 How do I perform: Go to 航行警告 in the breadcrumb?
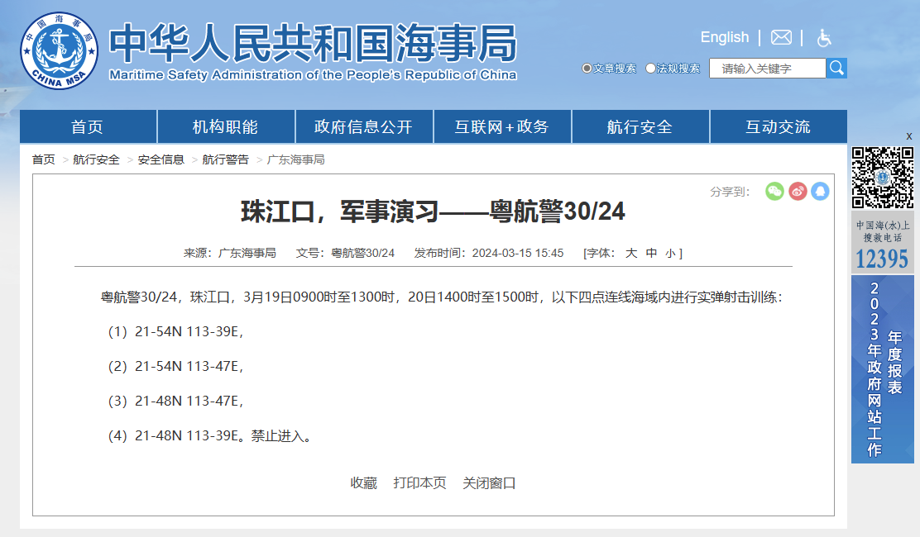pyautogui.click(x=225, y=159)
